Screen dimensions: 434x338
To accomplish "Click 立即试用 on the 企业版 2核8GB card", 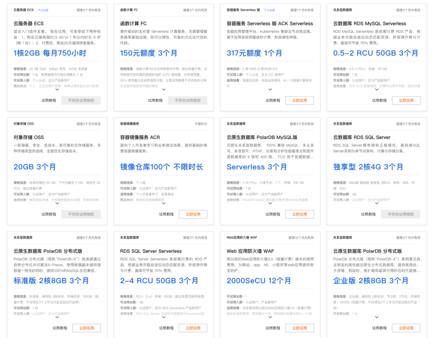I will coord(406,328).
